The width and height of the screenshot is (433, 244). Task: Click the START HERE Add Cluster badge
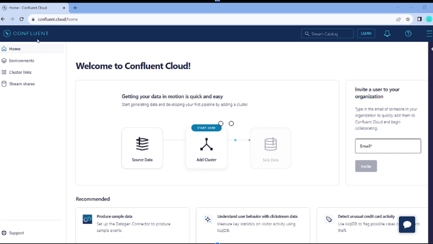(x=206, y=127)
